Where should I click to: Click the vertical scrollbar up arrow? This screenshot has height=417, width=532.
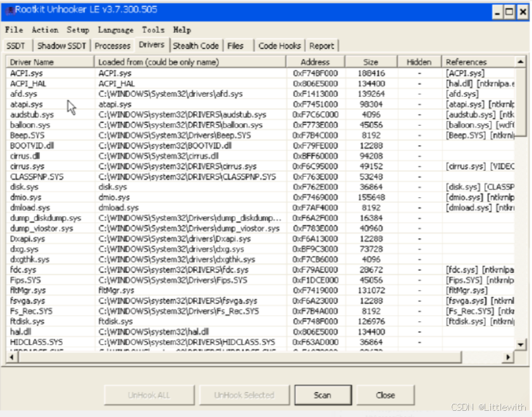pyautogui.click(x=521, y=62)
